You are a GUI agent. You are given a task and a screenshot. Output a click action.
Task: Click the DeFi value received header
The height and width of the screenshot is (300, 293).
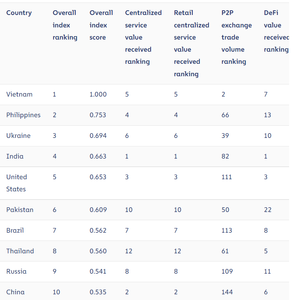point(276,31)
